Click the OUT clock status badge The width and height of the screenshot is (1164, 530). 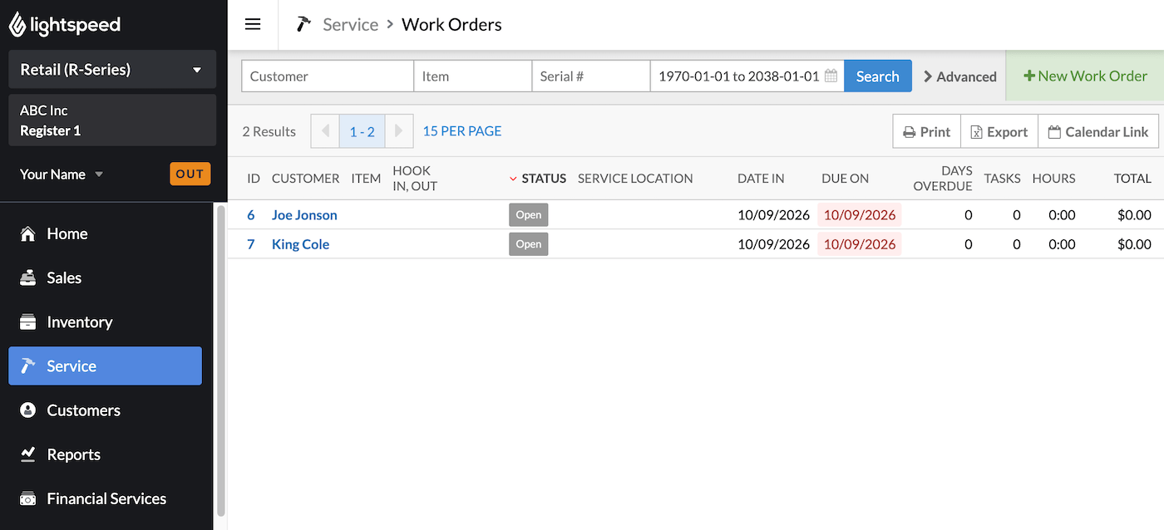190,174
